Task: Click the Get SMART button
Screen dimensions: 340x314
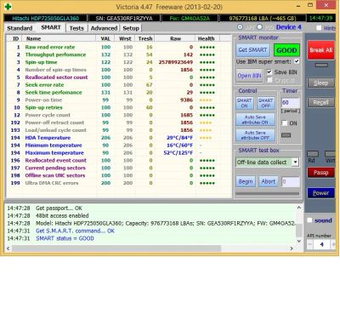Action: [x=252, y=50]
